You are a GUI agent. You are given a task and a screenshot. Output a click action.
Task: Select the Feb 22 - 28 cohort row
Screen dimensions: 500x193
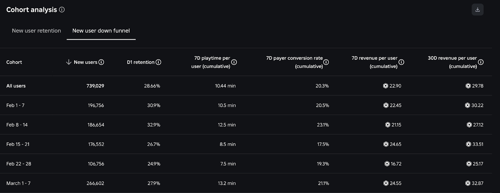coord(19,164)
